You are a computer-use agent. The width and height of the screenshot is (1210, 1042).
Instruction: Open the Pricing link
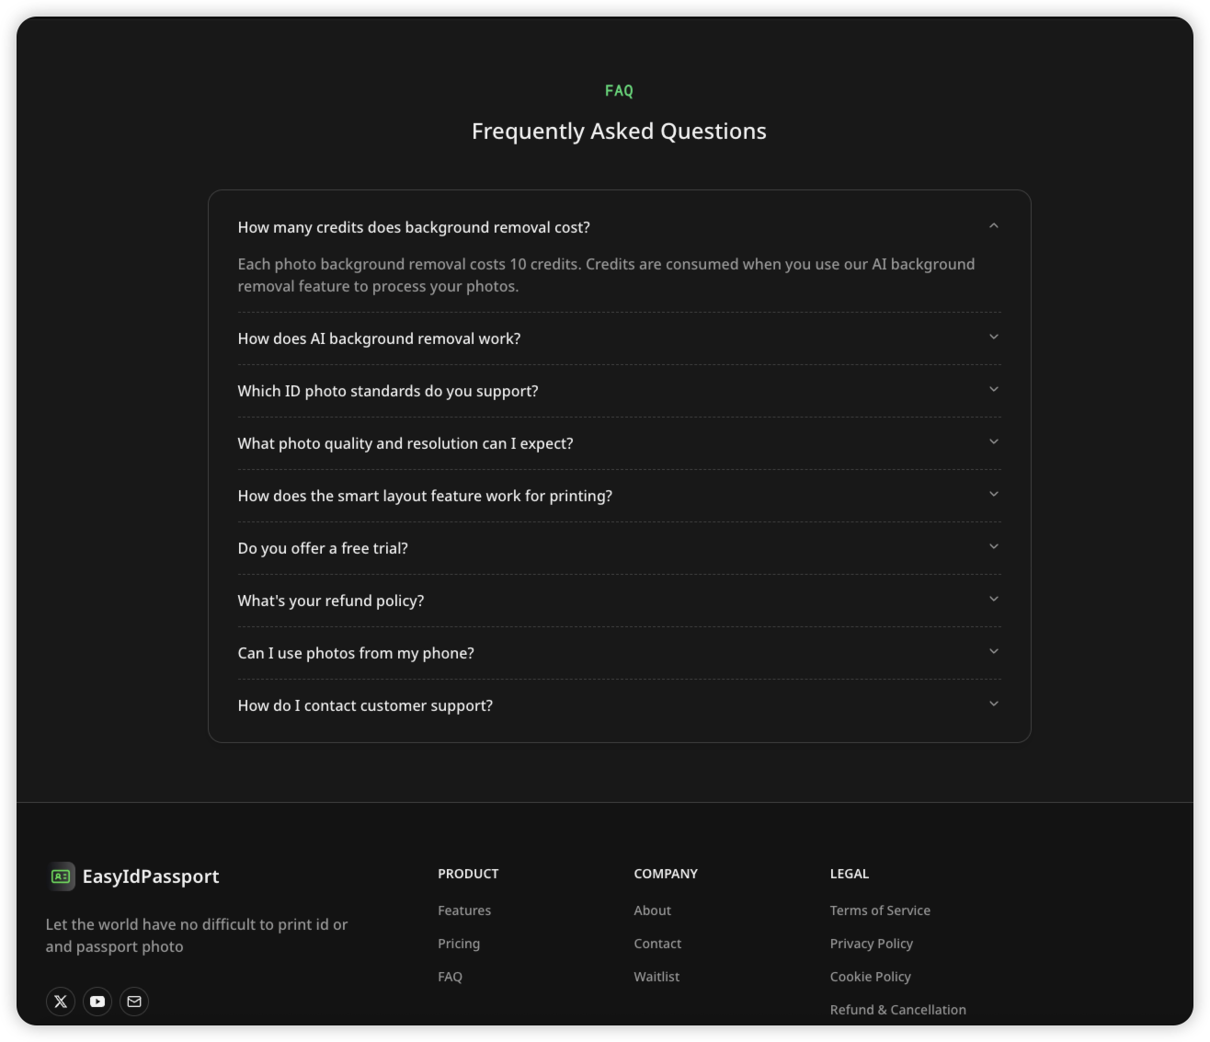pos(459,943)
